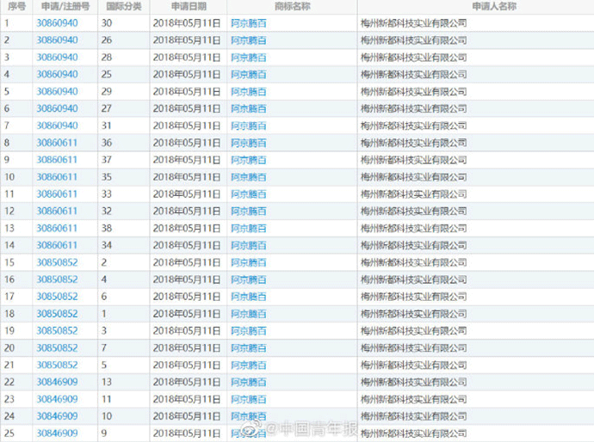Image resolution: width=594 pixels, height=442 pixels.
Task: Click the 申请人名称 column header
Action: [x=474, y=7]
